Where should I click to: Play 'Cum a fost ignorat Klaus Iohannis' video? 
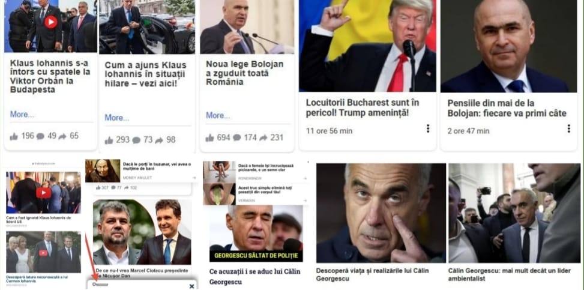pos(44,193)
